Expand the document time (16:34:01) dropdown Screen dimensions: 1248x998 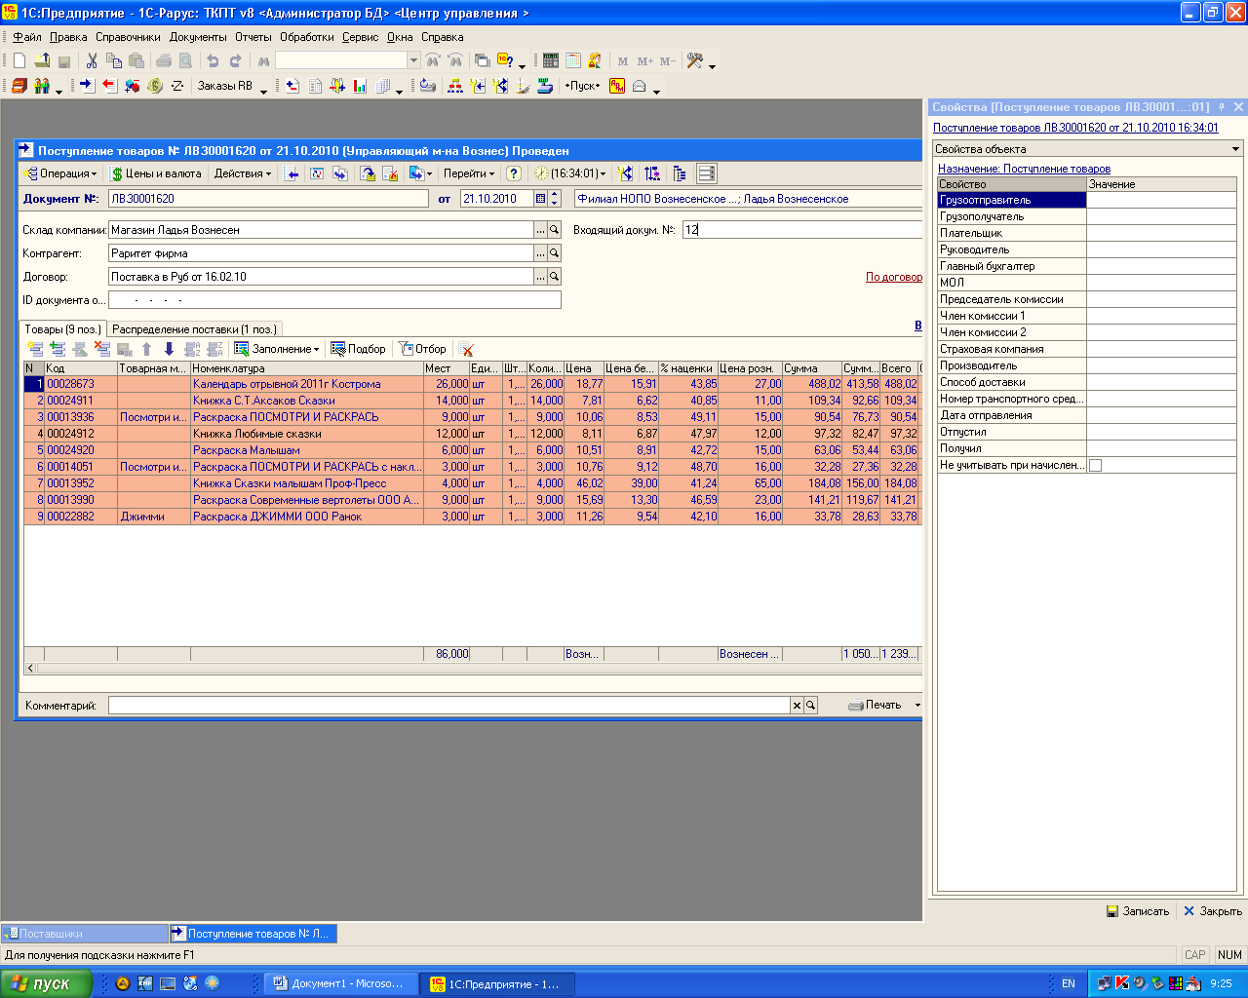tap(569, 173)
